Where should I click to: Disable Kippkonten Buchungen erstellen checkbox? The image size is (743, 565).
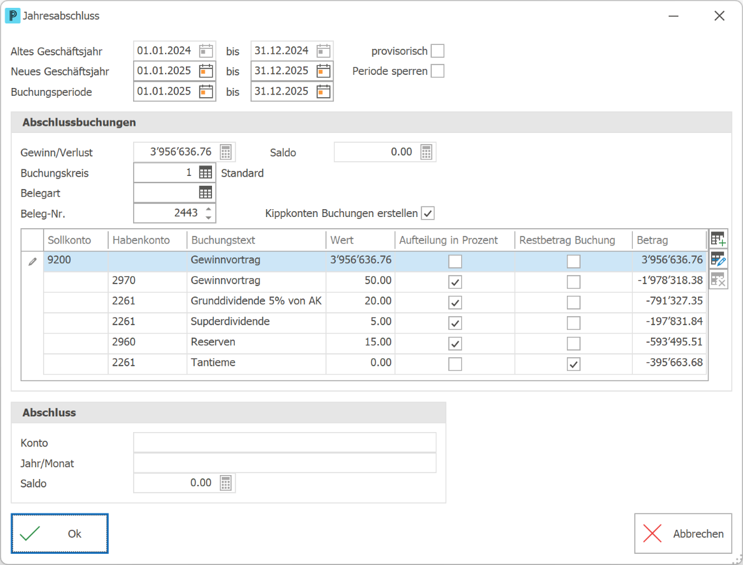click(427, 213)
